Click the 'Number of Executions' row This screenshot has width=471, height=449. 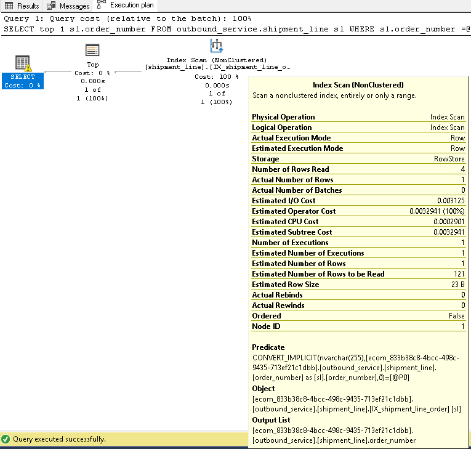click(x=358, y=243)
